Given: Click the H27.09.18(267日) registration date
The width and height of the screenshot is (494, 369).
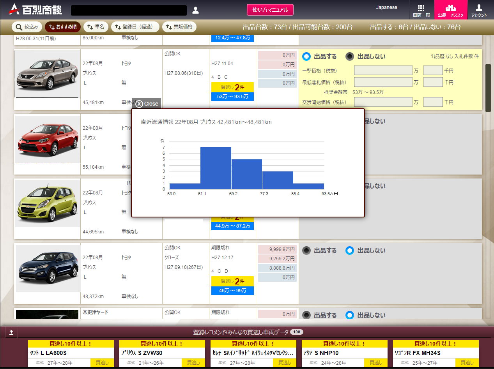Looking at the screenshot, I should 184,267.
